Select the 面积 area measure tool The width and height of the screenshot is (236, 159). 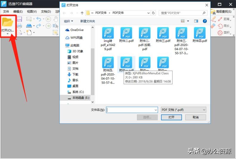(x=224, y=33)
